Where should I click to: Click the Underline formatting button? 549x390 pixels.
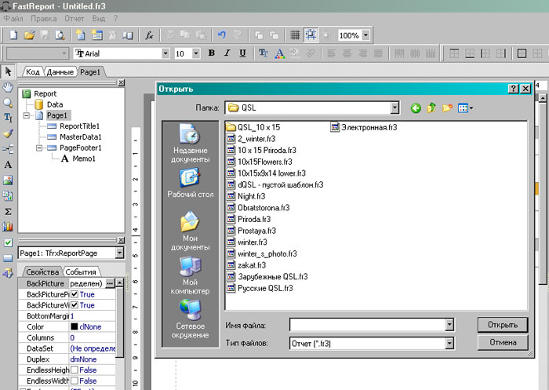pyautogui.click(x=242, y=53)
